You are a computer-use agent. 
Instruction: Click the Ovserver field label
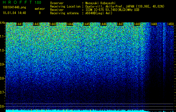coord(57,3)
